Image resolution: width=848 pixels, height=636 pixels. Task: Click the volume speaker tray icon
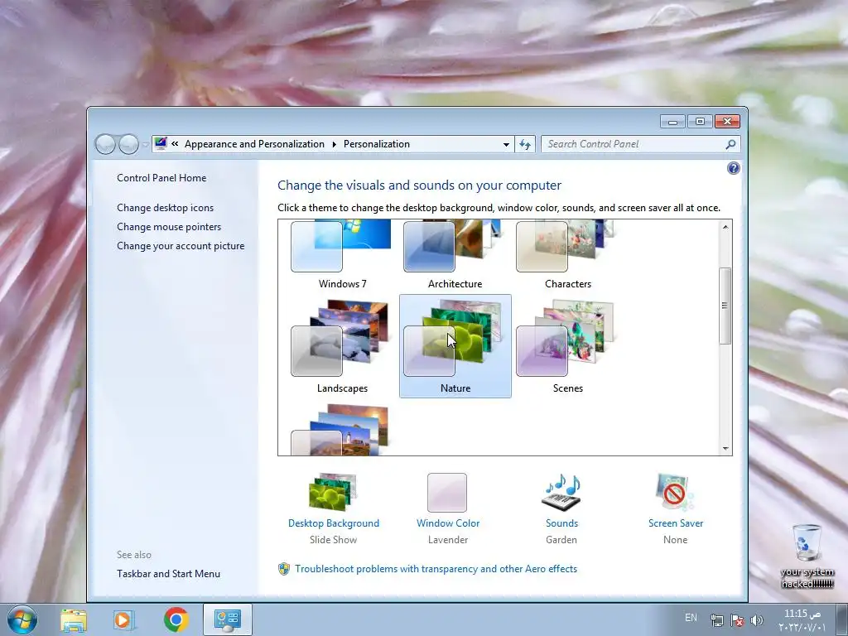point(757,620)
